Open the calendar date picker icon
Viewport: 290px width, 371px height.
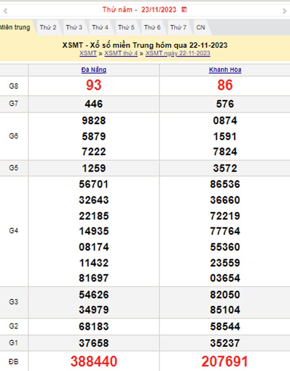tap(184, 10)
